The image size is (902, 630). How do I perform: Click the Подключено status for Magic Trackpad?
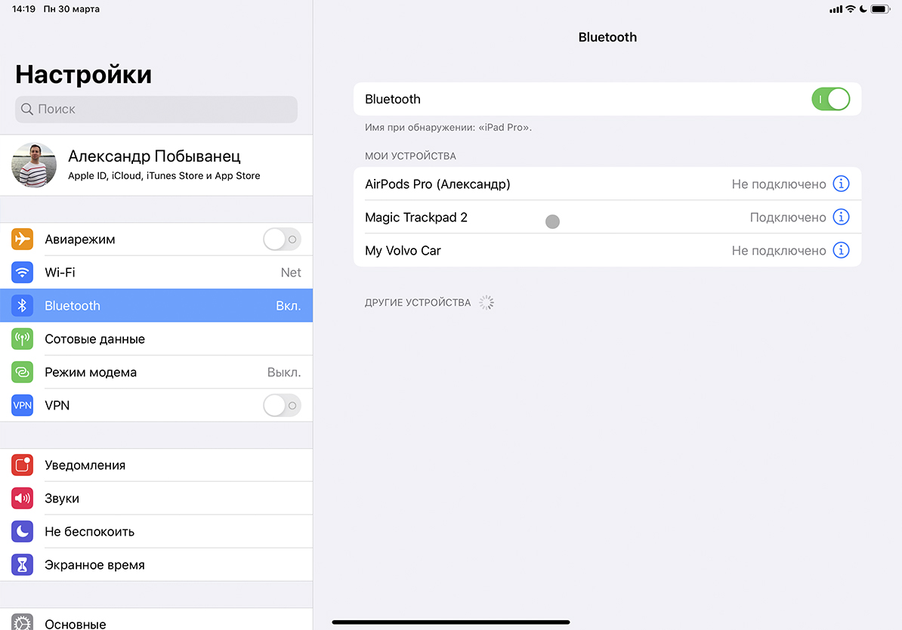(x=788, y=218)
